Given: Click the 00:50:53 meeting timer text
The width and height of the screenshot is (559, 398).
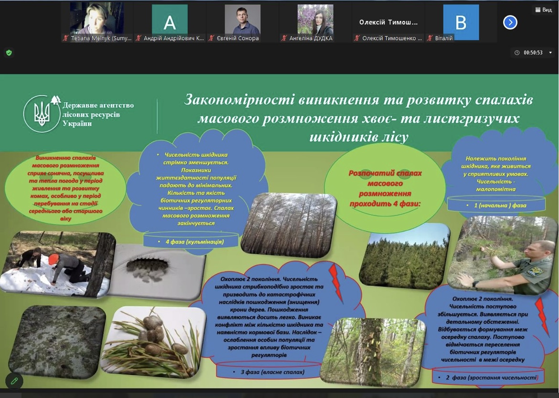Looking at the screenshot, I should point(533,53).
